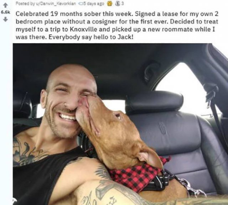Click the '5 days ago' timestamp
This screenshot has width=228, height=205.
coord(93,4)
